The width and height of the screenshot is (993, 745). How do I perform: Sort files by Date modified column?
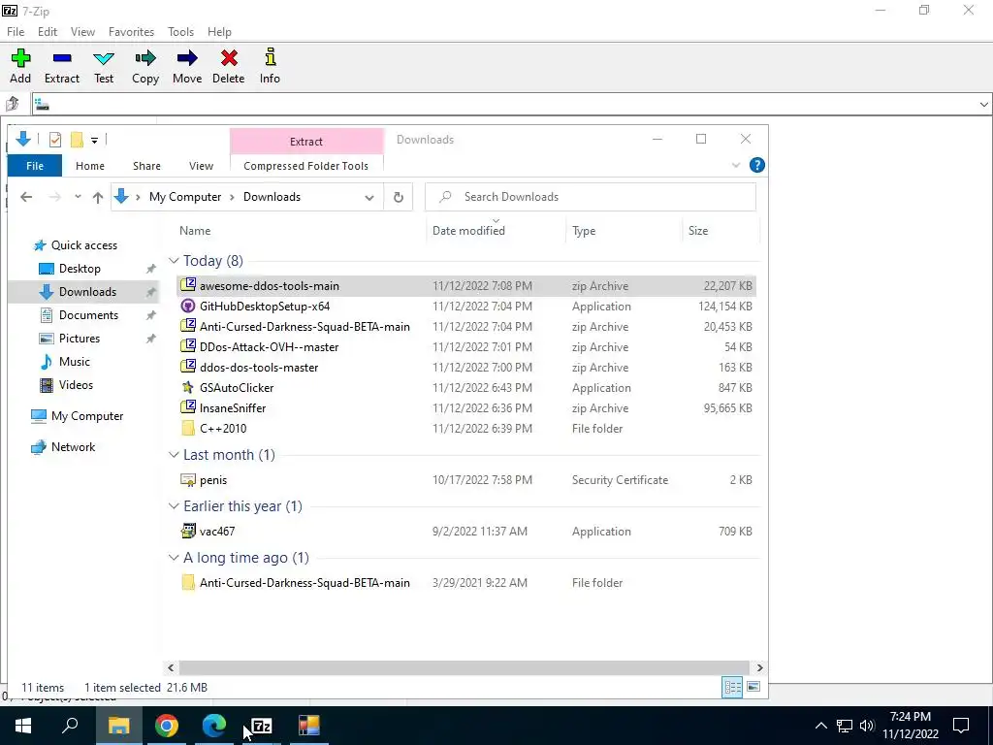pyautogui.click(x=468, y=231)
